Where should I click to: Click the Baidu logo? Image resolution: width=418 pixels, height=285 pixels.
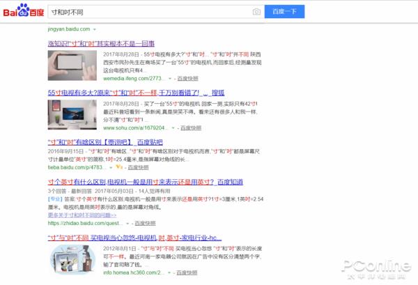click(x=20, y=12)
